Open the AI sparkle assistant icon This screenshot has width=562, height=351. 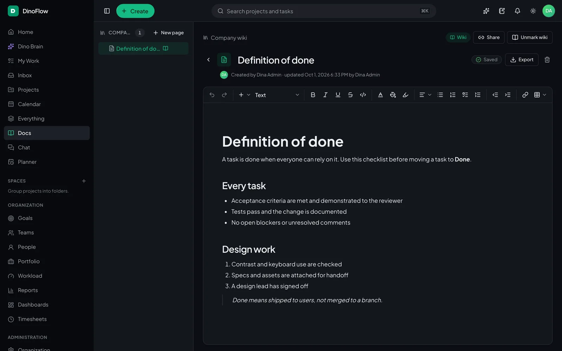(x=486, y=11)
